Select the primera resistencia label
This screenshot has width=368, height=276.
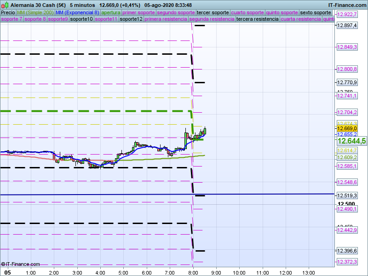pyautogui.click(x=166, y=19)
